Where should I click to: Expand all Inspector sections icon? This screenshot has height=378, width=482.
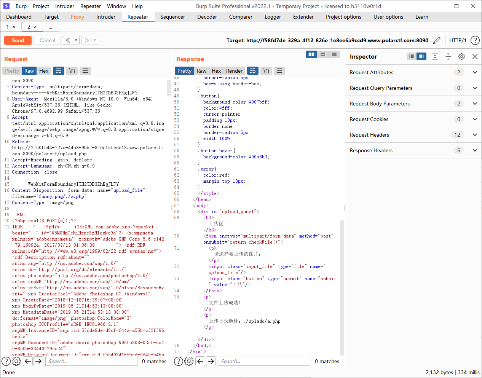(435, 56)
